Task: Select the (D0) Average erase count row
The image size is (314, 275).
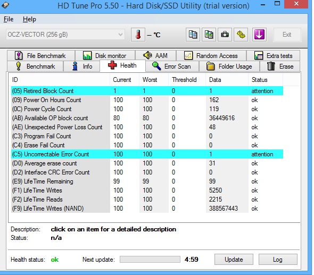Action: click(x=147, y=163)
